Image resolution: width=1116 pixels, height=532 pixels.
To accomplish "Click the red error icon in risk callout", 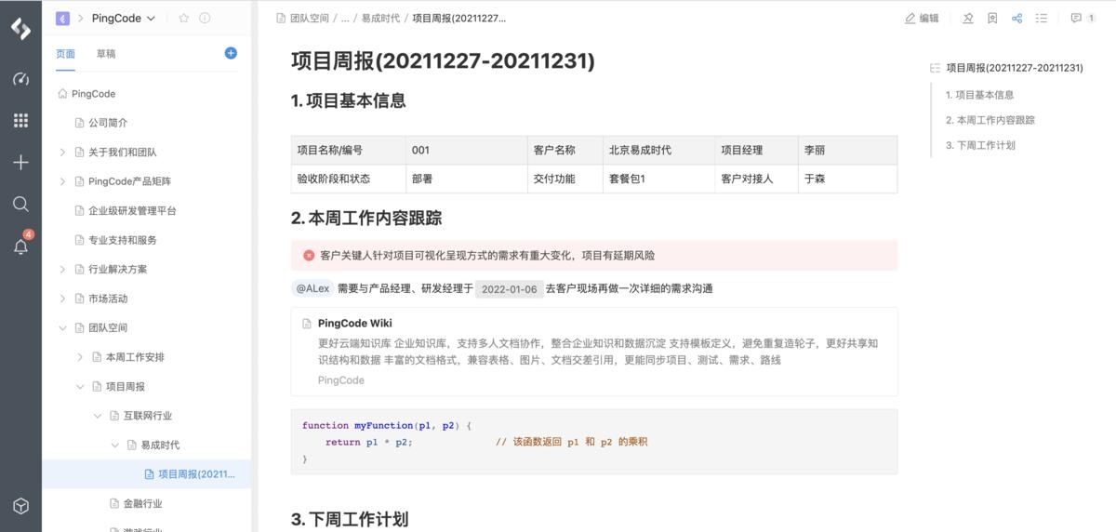I will click(309, 255).
